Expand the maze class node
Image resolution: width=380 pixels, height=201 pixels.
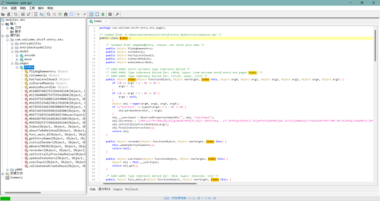[x=17, y=59]
